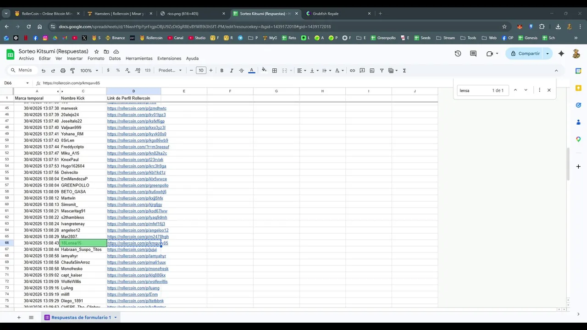This screenshot has height=330, width=587.
Task: Print the spreadsheet with printer icon
Action: pos(63,71)
